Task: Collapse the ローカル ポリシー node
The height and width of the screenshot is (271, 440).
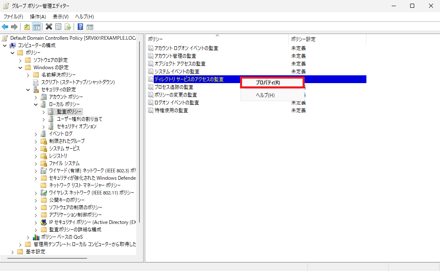Action: pos(36,104)
